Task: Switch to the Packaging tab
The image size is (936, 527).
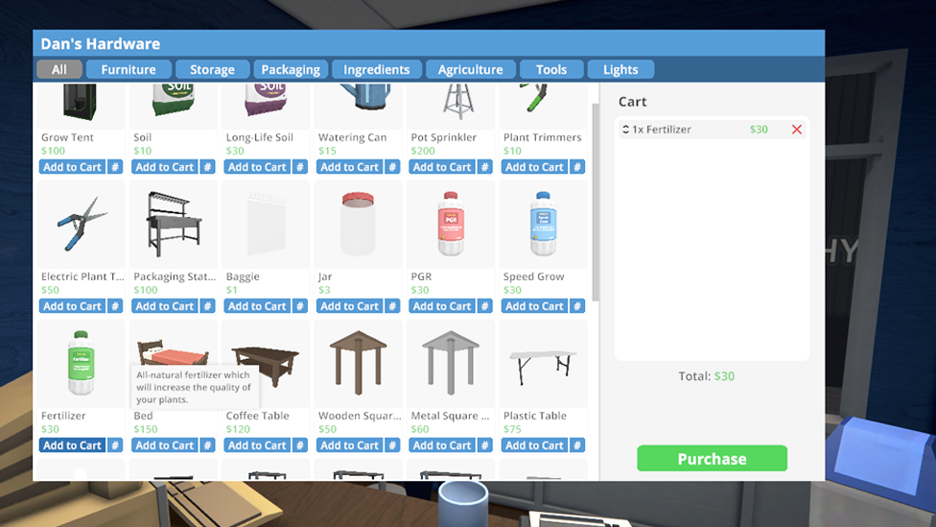Action: pos(291,69)
